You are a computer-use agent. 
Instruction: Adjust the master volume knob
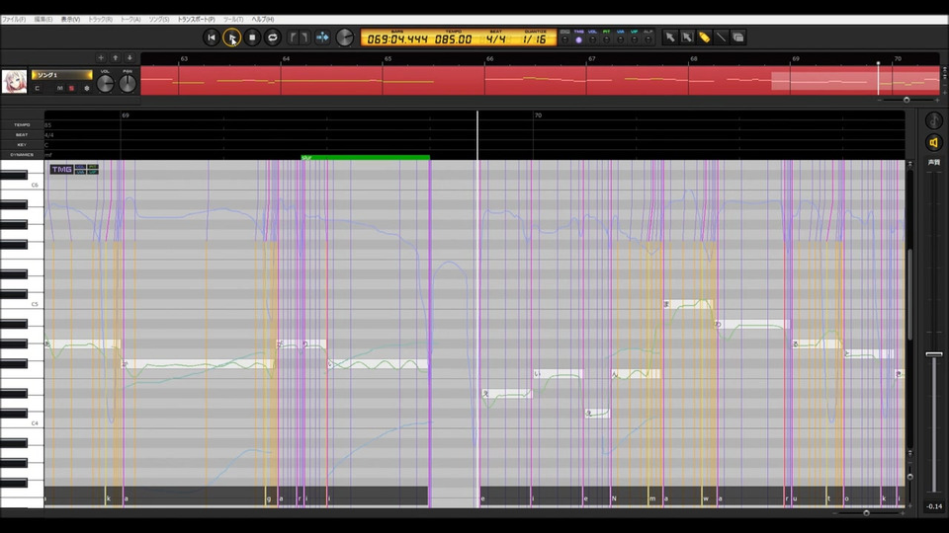(344, 38)
